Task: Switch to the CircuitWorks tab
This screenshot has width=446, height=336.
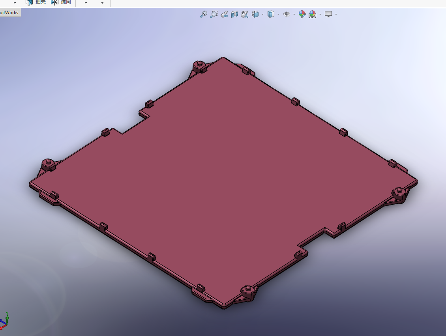Action: (10, 13)
